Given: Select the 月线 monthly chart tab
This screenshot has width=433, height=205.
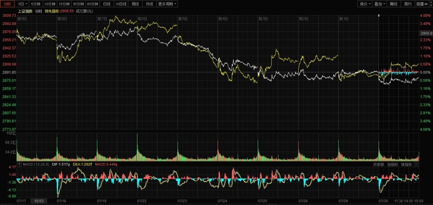Looking at the screenshot, I should (x=149, y=4).
